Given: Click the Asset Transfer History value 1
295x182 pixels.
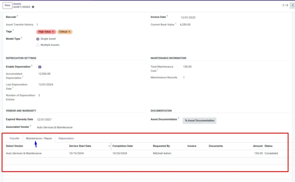Looking at the screenshot, I should point(37,25).
